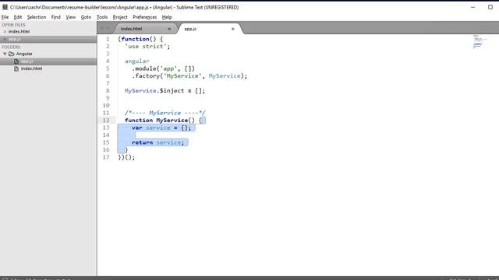Click .module('app', []) on line 5

tap(163, 68)
